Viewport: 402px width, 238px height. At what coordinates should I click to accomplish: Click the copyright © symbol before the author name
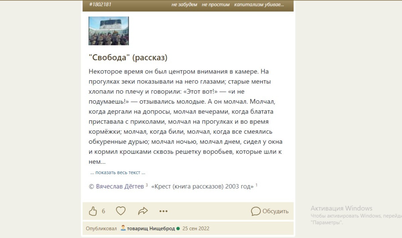[x=90, y=186]
